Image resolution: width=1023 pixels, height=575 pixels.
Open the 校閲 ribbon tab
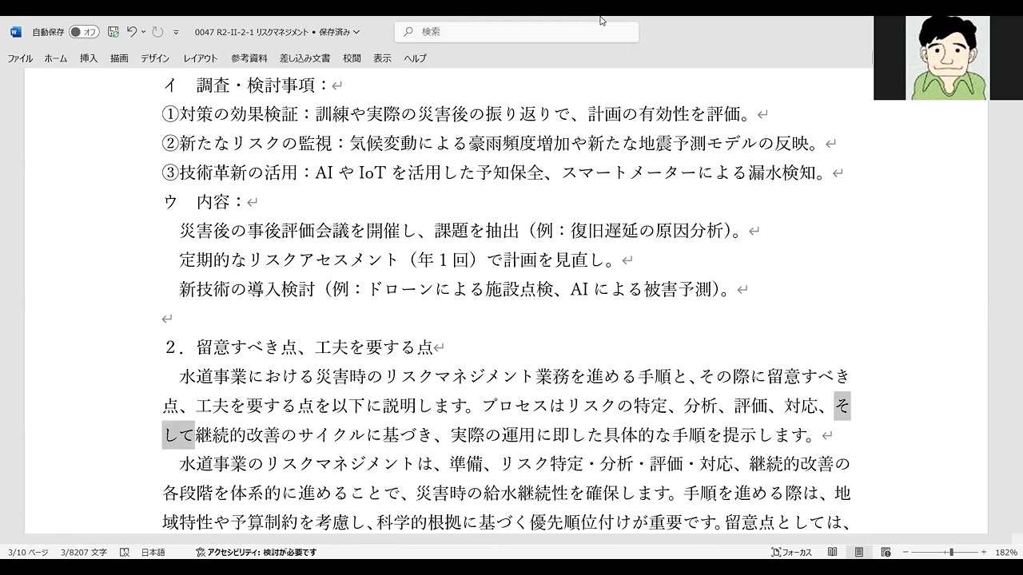coord(352,58)
